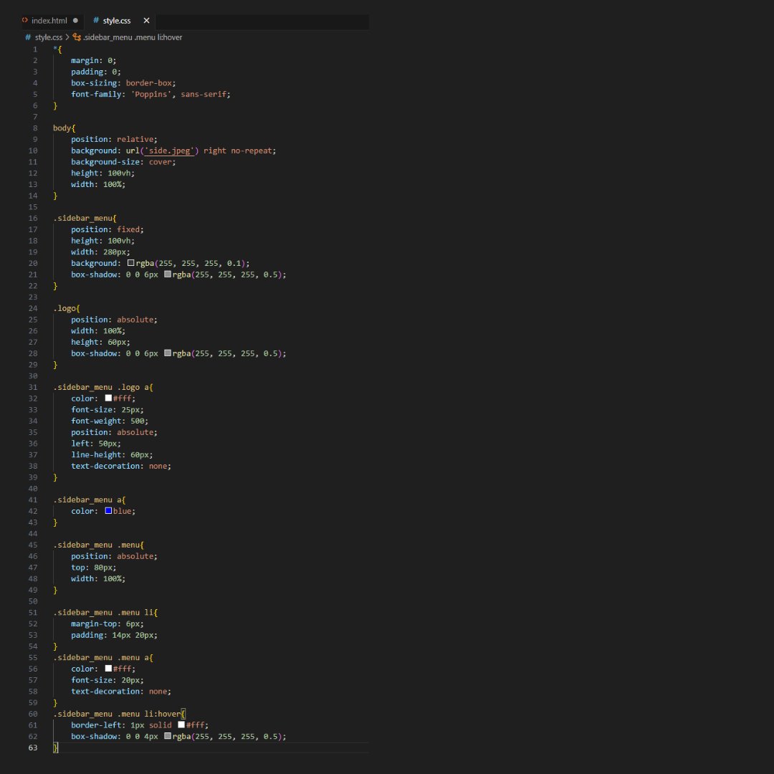Viewport: 774px width, 774px height.
Task: Click '.sidebar_menu .menu a{' selector line 55
Action: click(x=103, y=657)
